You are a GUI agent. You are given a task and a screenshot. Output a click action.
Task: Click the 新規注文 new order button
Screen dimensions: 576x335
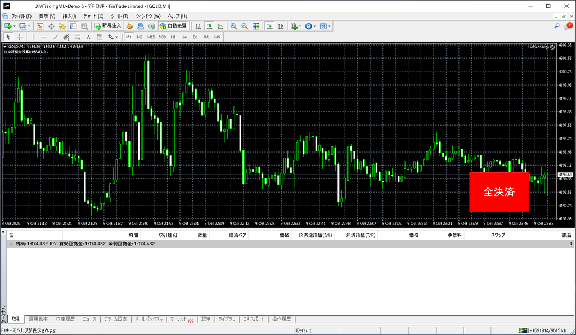(107, 26)
